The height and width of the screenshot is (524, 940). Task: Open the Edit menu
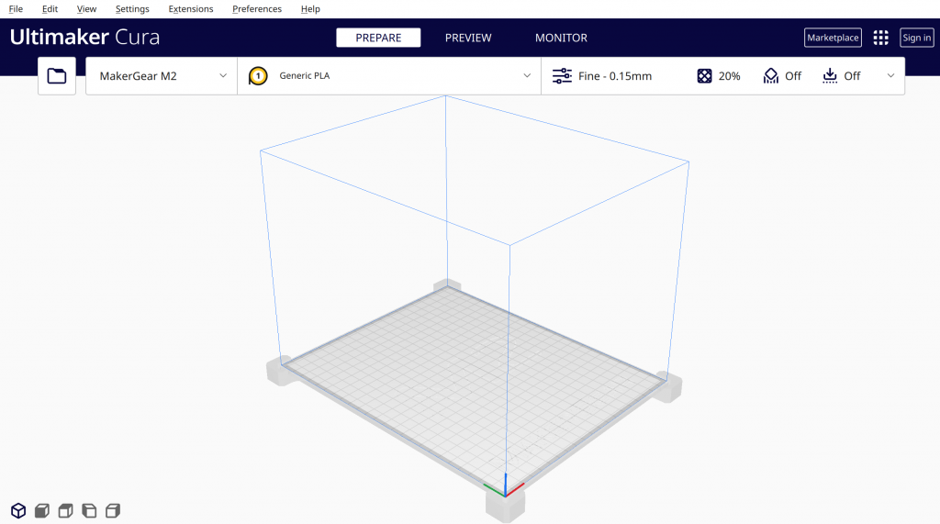(x=50, y=9)
